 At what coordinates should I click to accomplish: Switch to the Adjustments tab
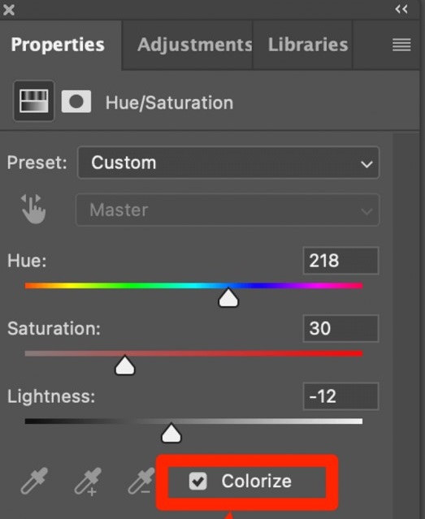[x=195, y=45]
